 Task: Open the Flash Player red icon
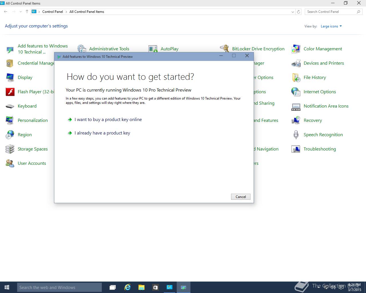point(10,92)
